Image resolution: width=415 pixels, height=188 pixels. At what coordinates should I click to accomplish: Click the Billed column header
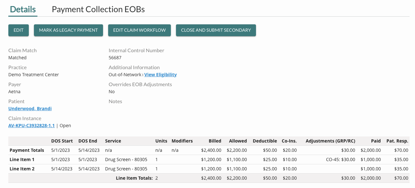215,141
